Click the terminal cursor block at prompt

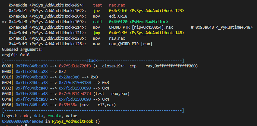26,125
